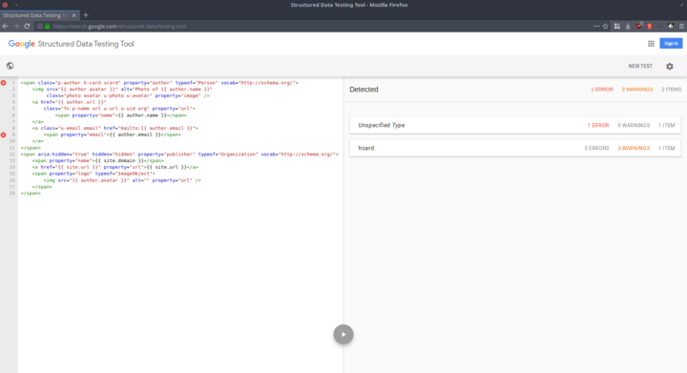Click the error marker on line 9
This screenshot has width=687, height=373.
click(4, 135)
